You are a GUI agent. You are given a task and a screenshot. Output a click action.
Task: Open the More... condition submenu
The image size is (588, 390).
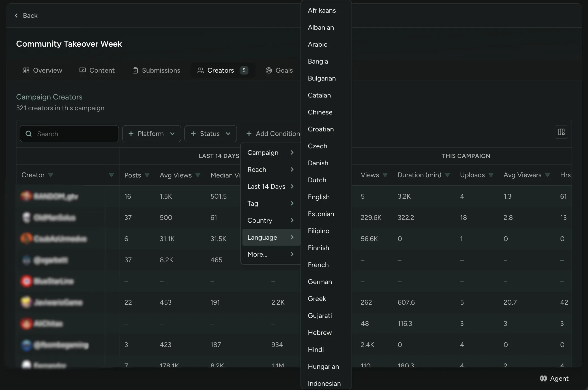pos(271,254)
